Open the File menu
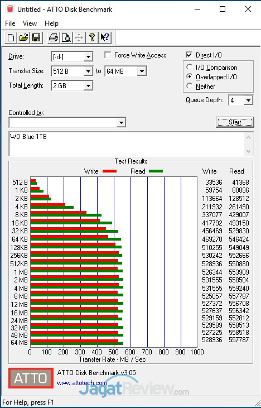 (10, 23)
